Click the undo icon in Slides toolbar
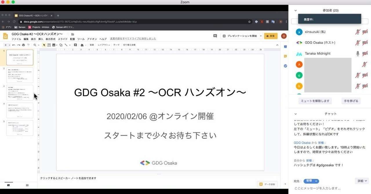This screenshot has width=371, height=194. (14, 45)
